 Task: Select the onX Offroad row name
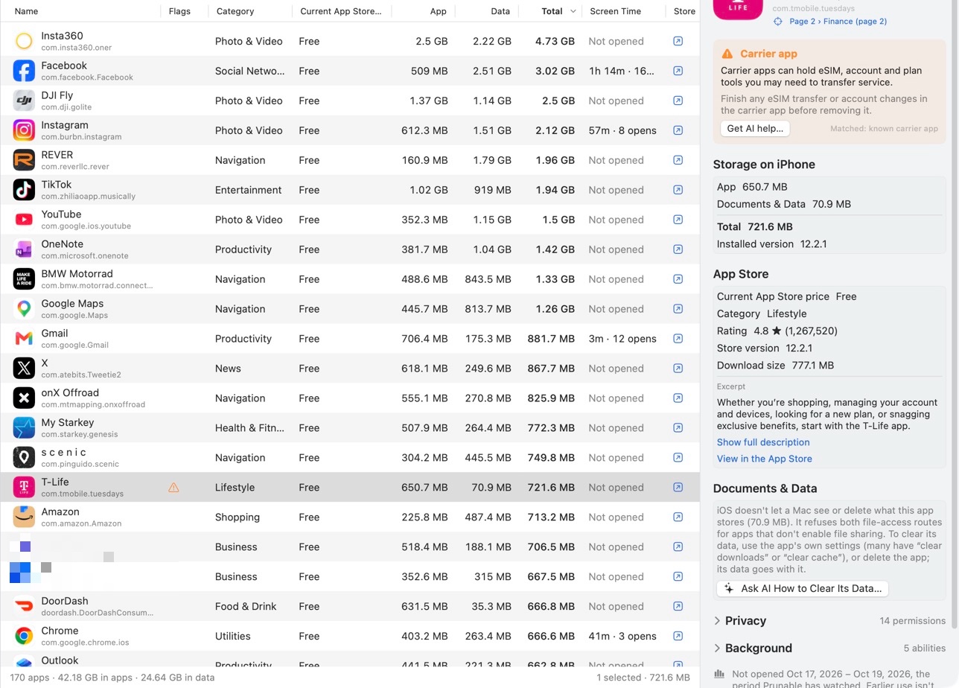70,393
